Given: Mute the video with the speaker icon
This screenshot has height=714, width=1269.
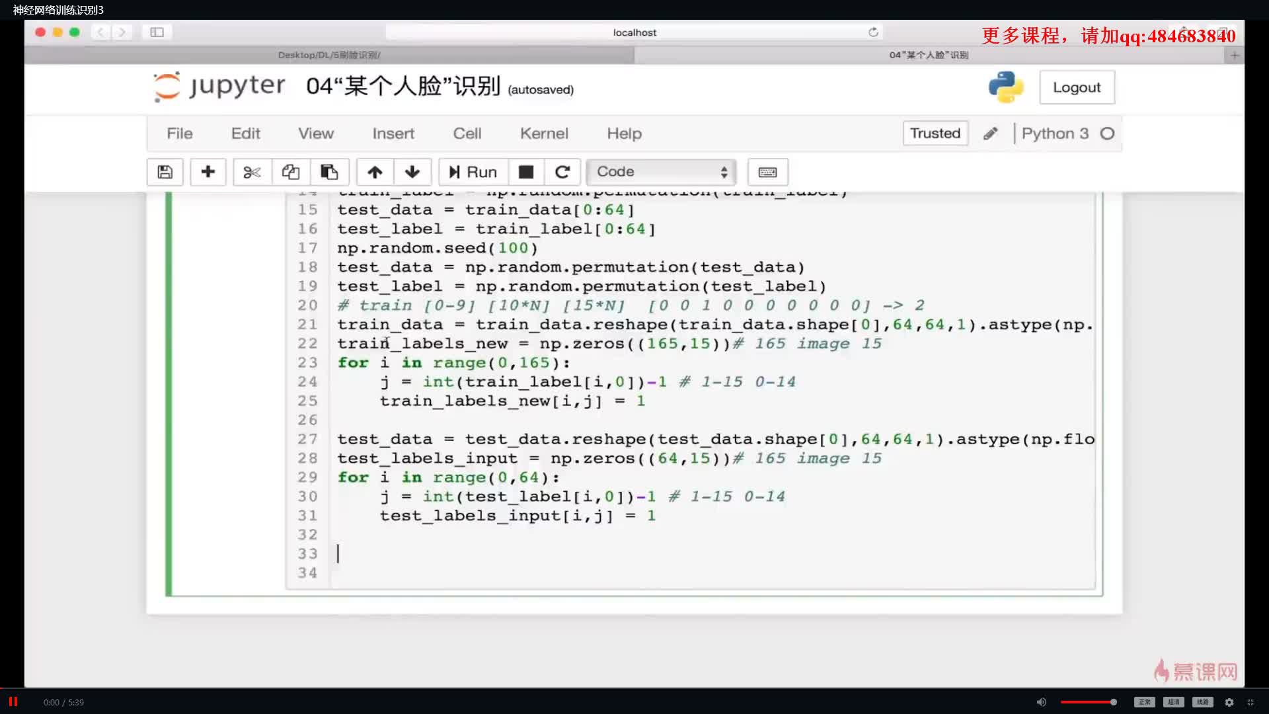Looking at the screenshot, I should click(x=1042, y=702).
